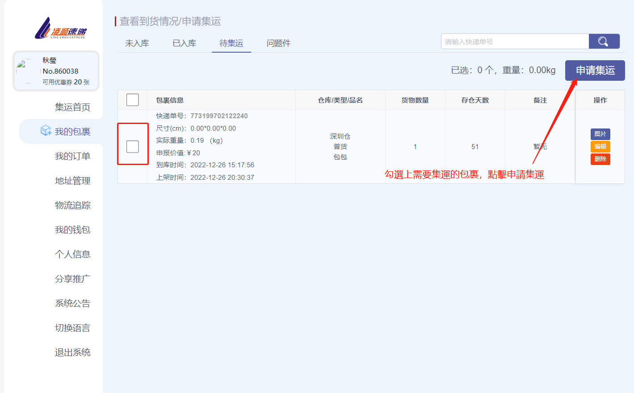Open 我的钱包 in sidebar
This screenshot has width=634, height=393.
coord(73,230)
